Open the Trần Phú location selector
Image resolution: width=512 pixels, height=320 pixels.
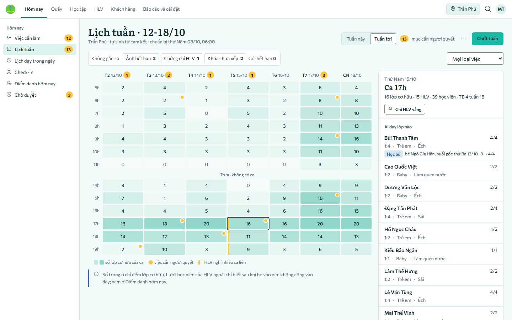pyautogui.click(x=463, y=9)
